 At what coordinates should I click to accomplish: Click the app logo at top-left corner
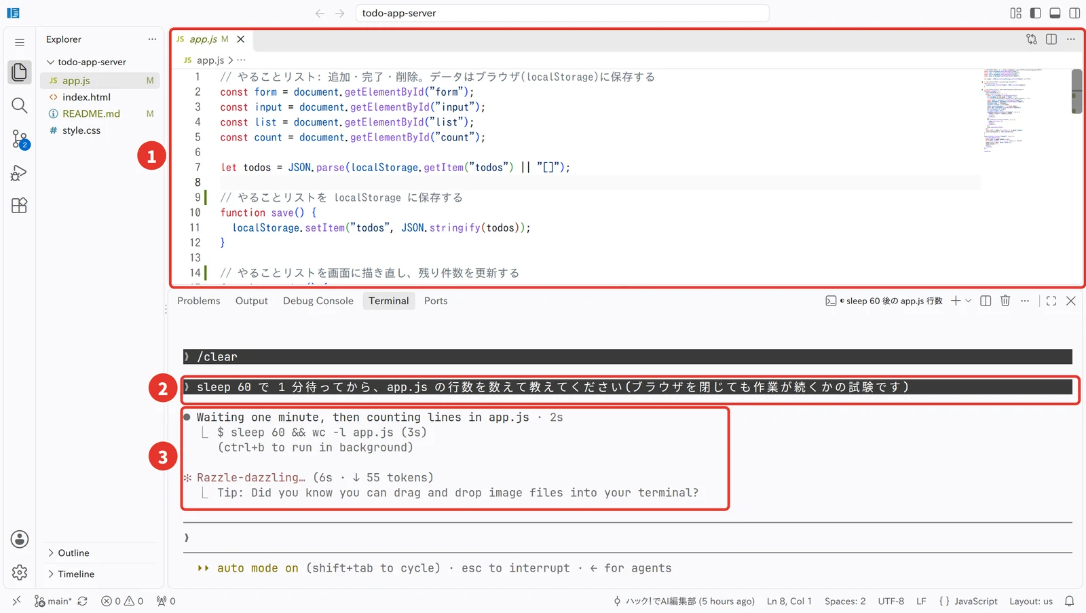point(13,13)
